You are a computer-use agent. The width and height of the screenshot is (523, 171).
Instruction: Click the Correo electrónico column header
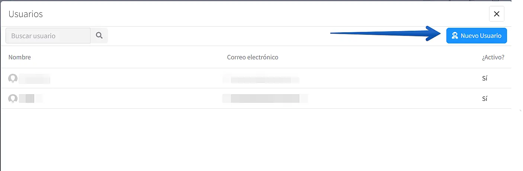point(253,57)
